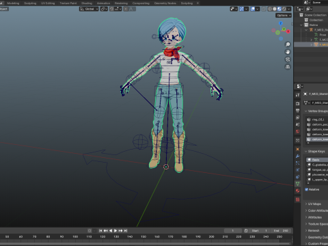Expand the Color Attributes panel
Screen dimensions: 328x246
[306, 210]
